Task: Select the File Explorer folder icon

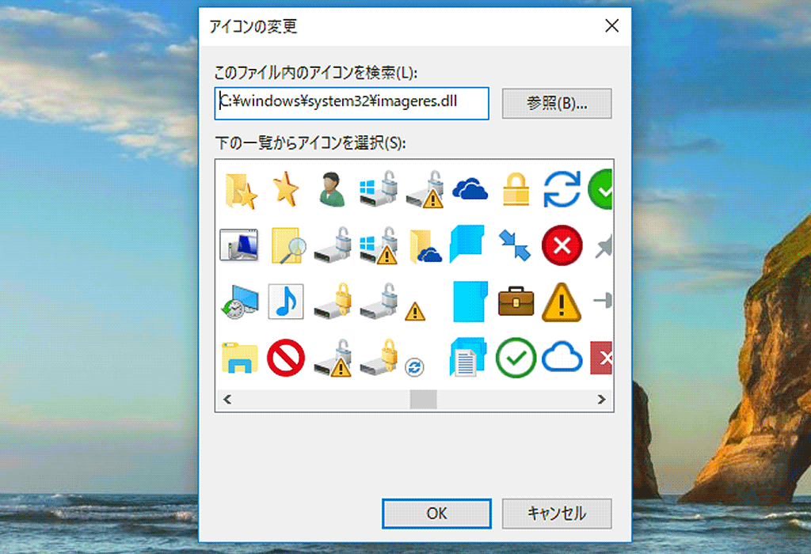Action: (240, 357)
